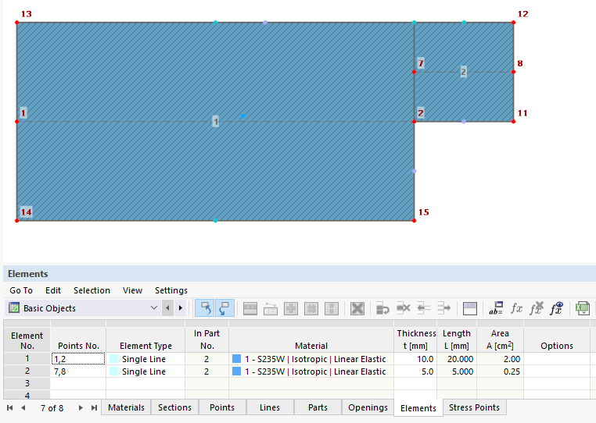The height and width of the screenshot is (423, 596).
Task: Click the table header view icon
Action: click(470, 308)
